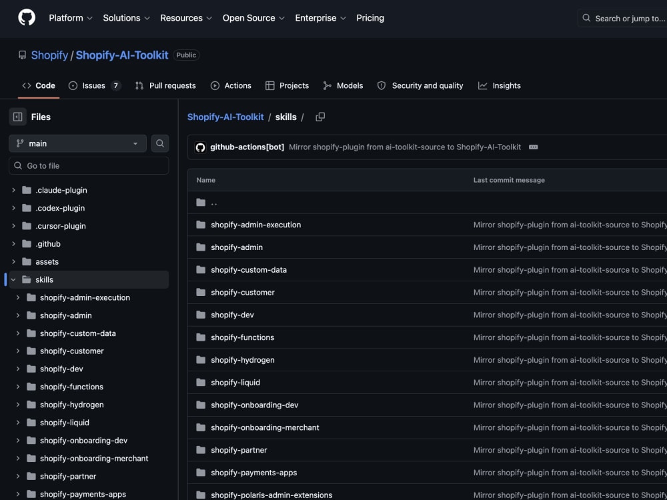Viewport: 667px width, 500px height.
Task: Click the assets folder icon in tree
Action: [27, 261]
